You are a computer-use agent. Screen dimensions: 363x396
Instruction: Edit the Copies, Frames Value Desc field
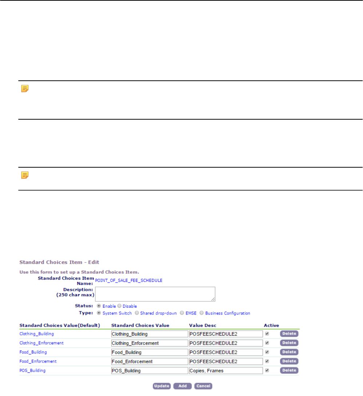226,371
